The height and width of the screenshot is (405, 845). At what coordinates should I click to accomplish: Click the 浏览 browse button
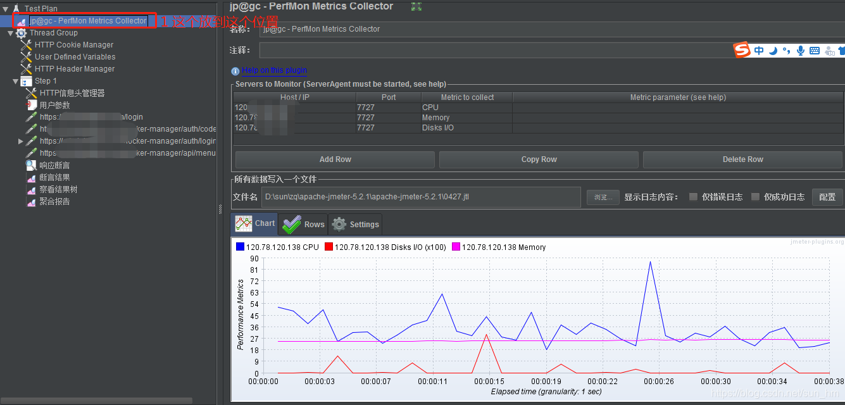click(x=603, y=197)
